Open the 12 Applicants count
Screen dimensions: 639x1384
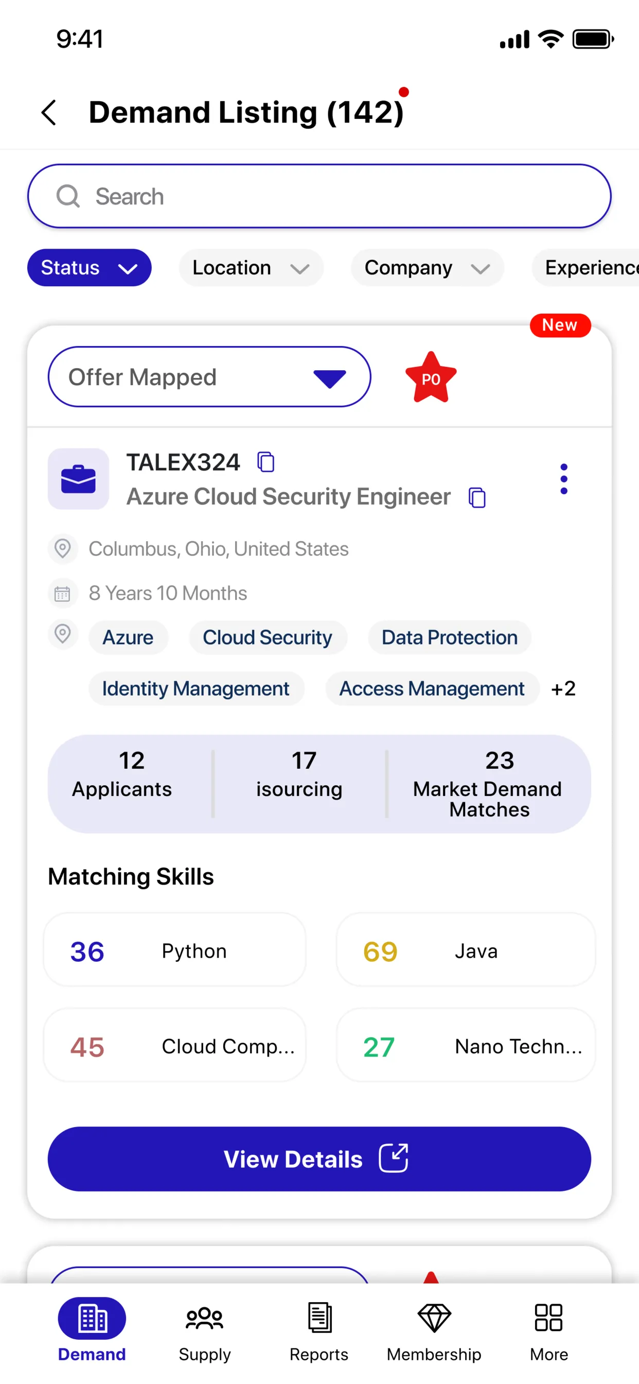pyautogui.click(x=122, y=774)
